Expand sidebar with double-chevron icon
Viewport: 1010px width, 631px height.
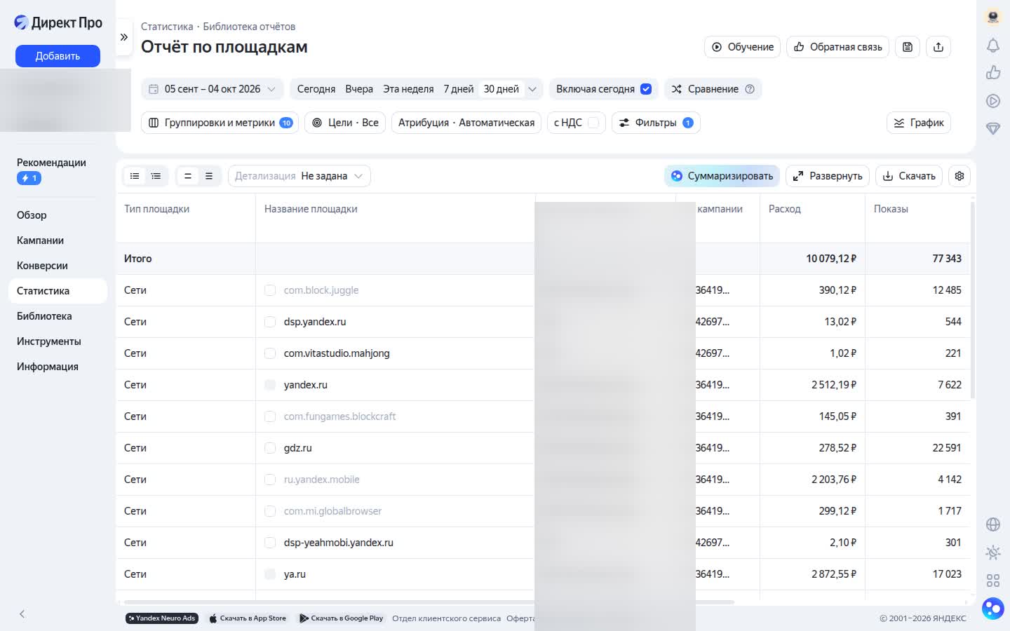(x=124, y=37)
